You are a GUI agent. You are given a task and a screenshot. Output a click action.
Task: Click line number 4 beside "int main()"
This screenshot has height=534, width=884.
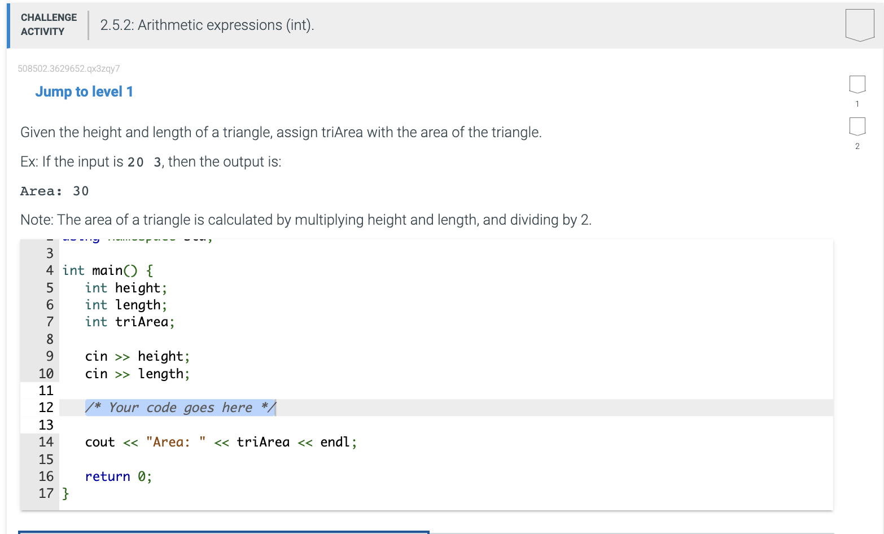coord(49,270)
